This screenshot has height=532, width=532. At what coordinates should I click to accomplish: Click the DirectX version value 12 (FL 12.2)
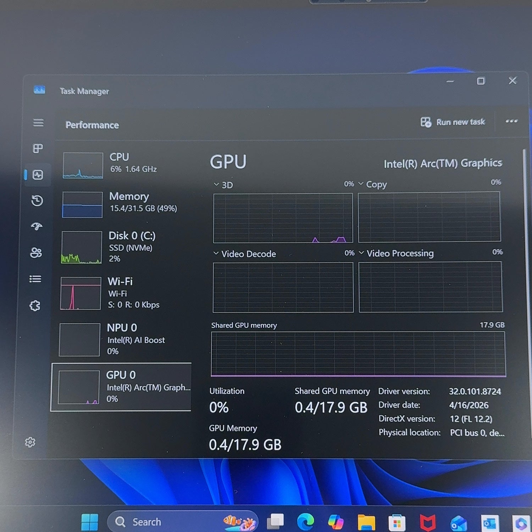click(471, 419)
